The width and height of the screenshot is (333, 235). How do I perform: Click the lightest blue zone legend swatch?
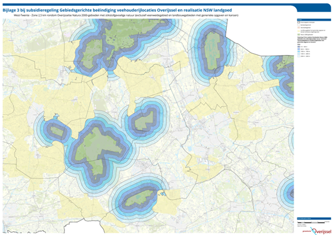[x=299, y=56]
